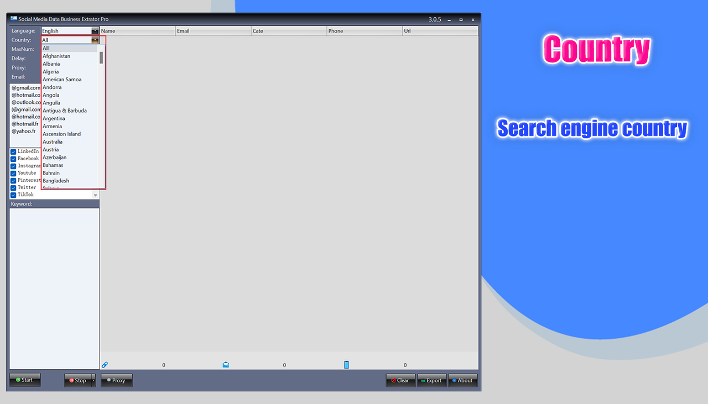The width and height of the screenshot is (708, 404).
Task: Click the Export button
Action: click(x=431, y=380)
